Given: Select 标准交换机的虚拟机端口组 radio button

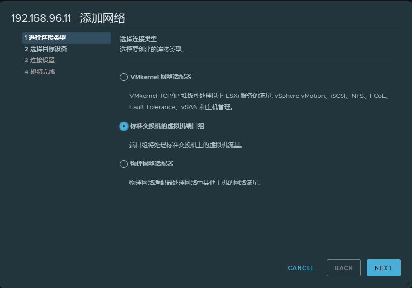Looking at the screenshot, I should coord(123,126).
